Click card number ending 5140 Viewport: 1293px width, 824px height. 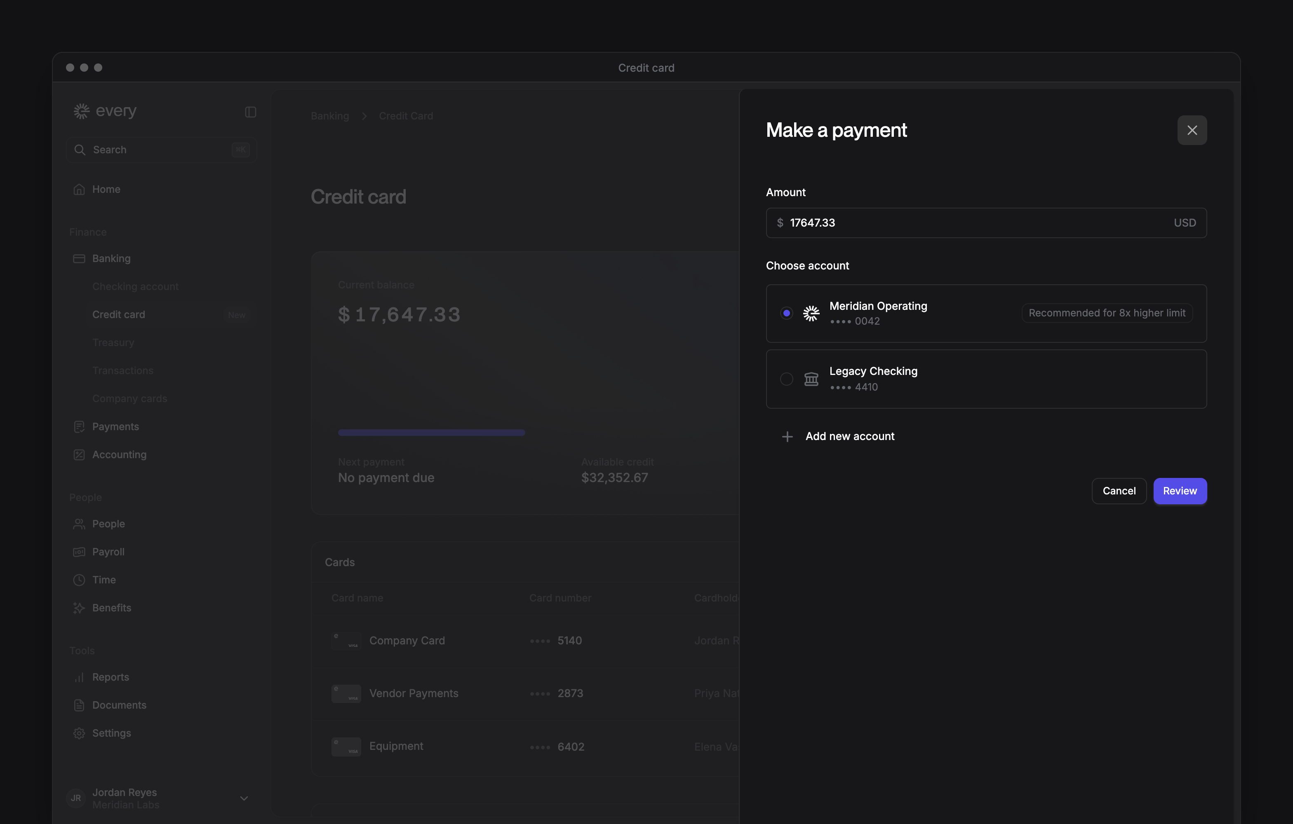click(556, 641)
